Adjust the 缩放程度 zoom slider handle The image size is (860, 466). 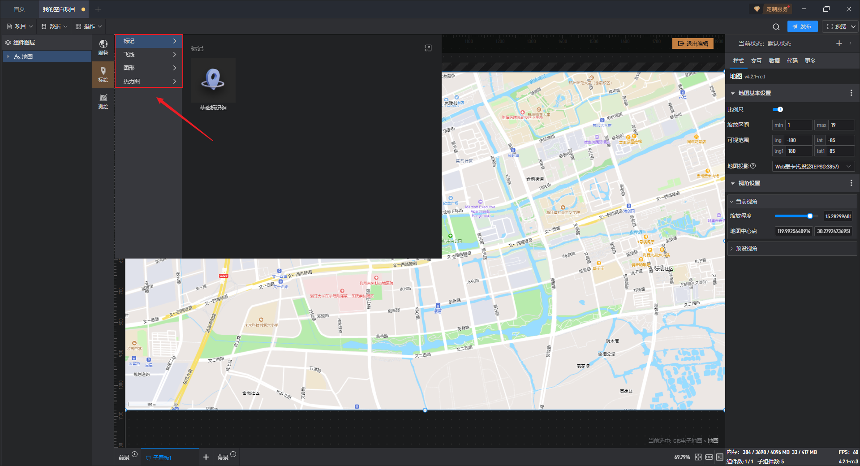pos(810,216)
